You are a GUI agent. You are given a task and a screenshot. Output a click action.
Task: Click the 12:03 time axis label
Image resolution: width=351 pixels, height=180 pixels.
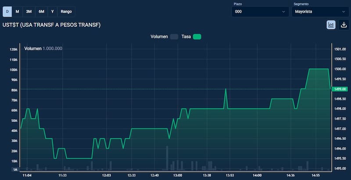tap(107, 175)
